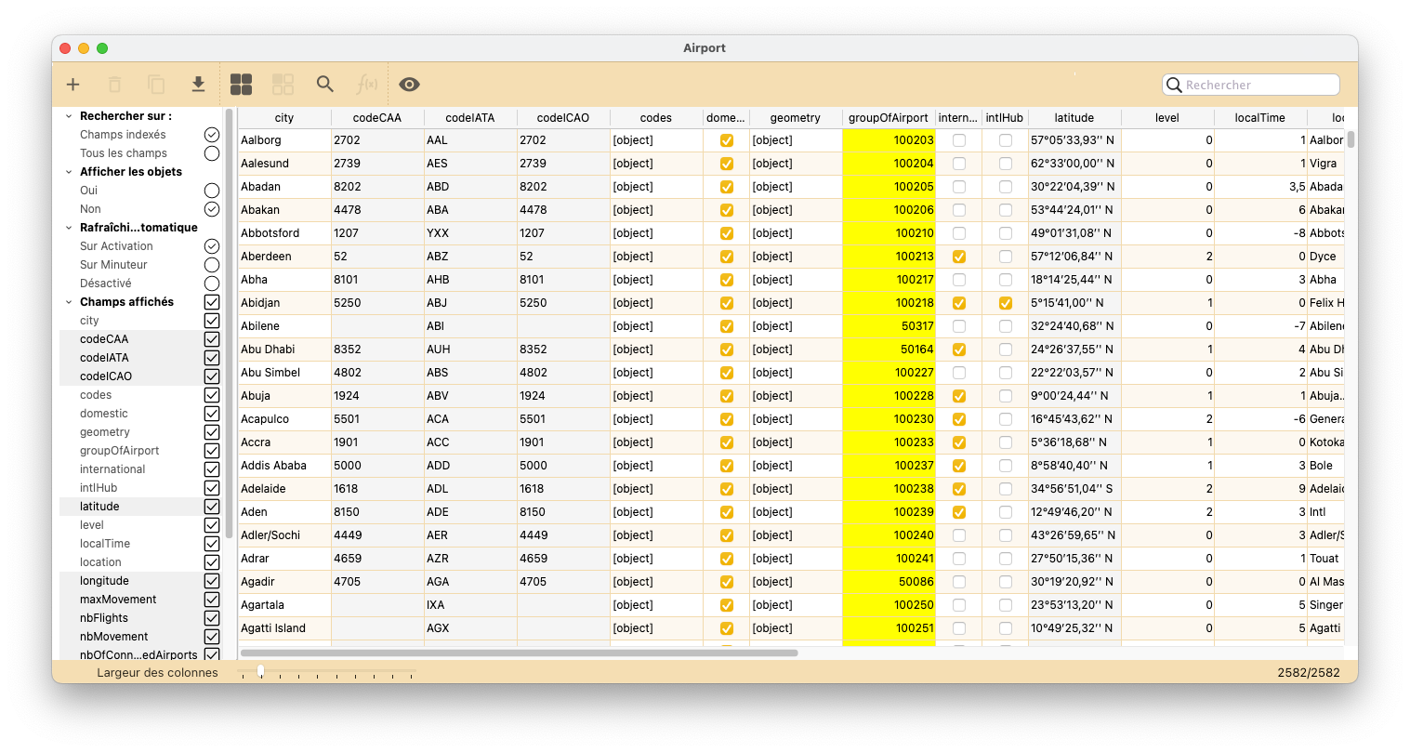Collapse the Rafraîchi...tomatique section
This screenshot has width=1410, height=752.
point(69,228)
